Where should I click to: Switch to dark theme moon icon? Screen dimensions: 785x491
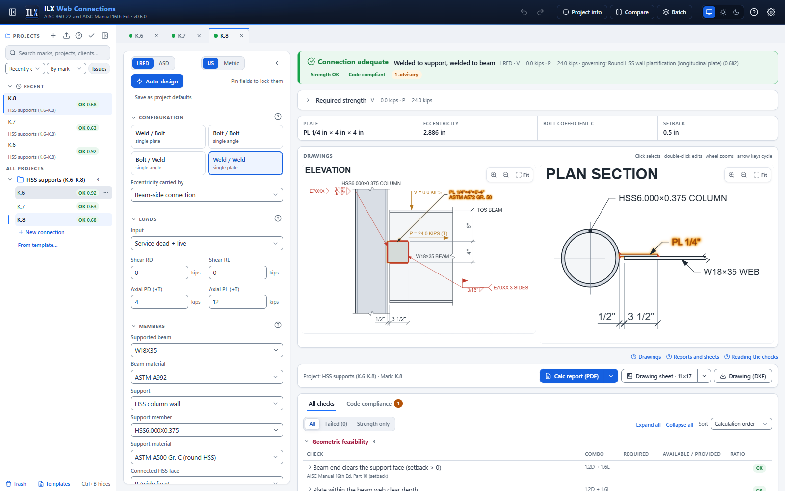(736, 12)
